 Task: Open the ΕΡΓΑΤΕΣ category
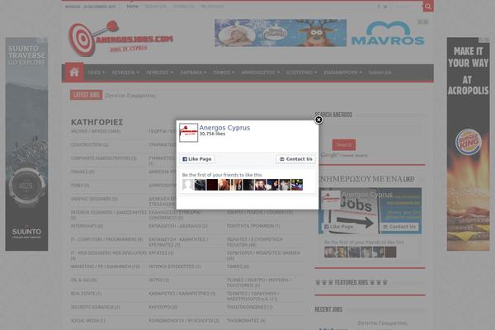pyautogui.click(x=161, y=253)
